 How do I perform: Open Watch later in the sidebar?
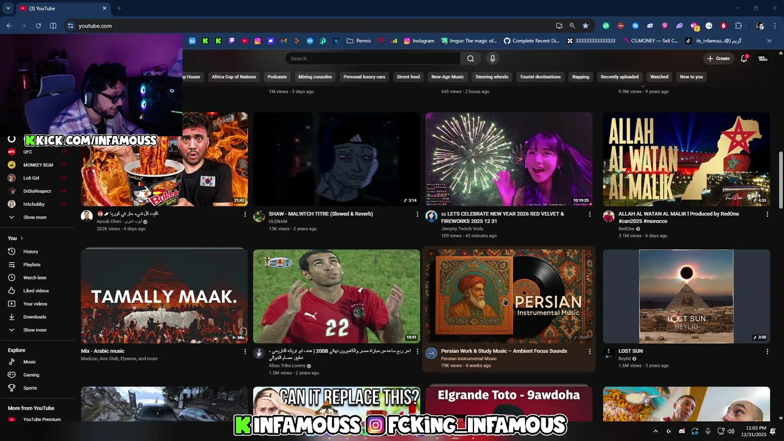tap(35, 278)
